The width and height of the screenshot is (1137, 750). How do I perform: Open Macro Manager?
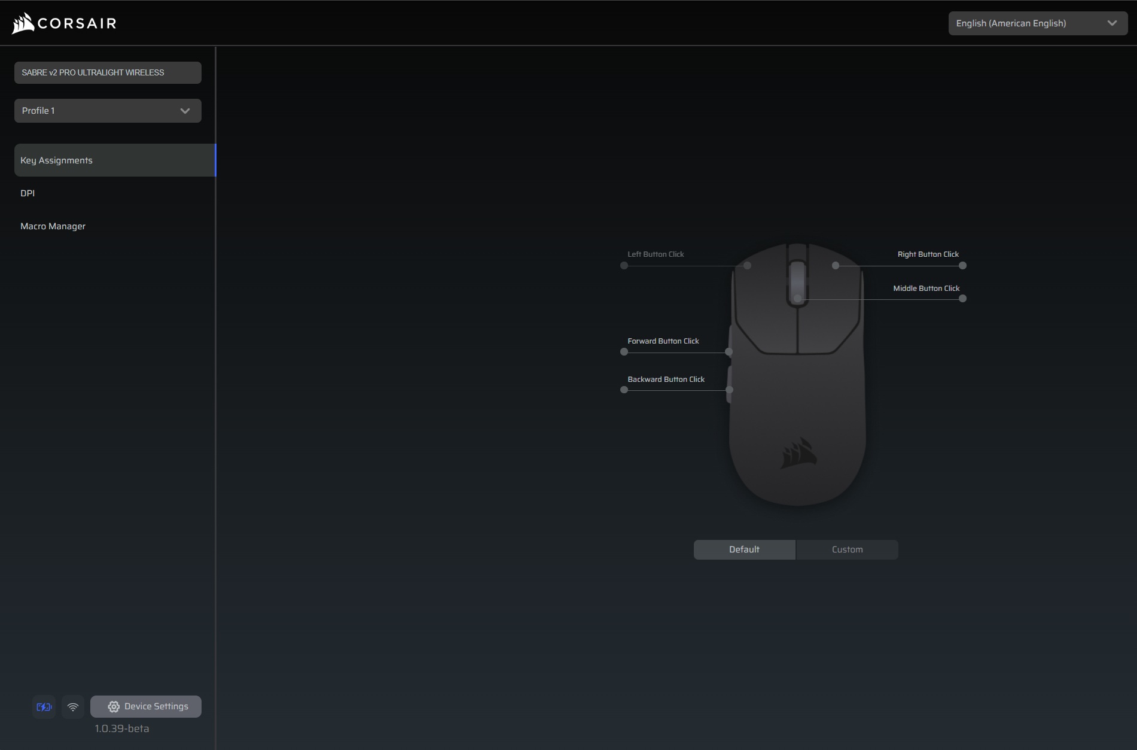(x=53, y=226)
